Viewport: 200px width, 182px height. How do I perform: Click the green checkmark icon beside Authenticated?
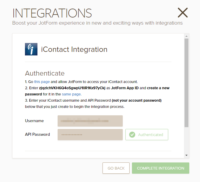132,135
